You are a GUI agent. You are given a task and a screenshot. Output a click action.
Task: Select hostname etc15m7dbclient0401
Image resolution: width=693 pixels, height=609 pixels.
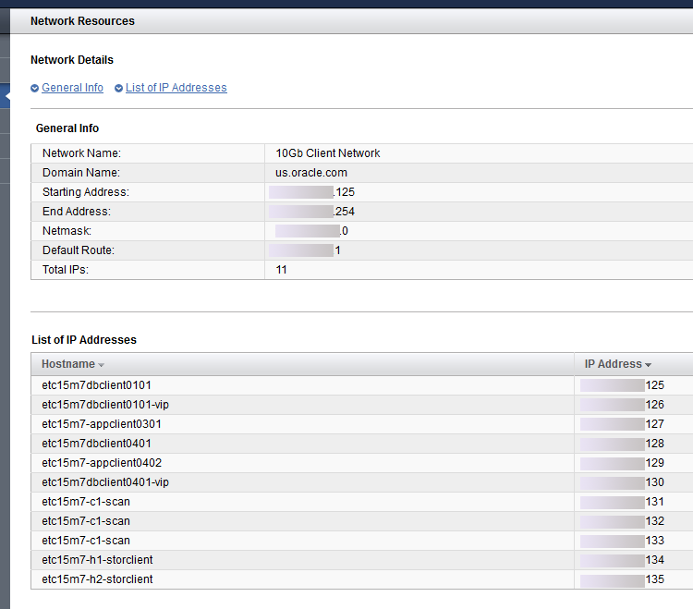[x=96, y=444]
